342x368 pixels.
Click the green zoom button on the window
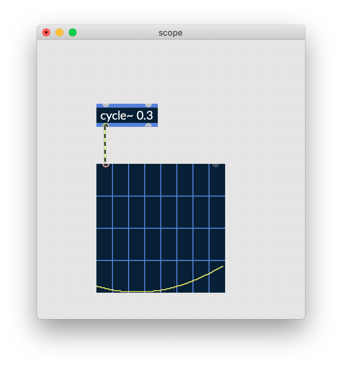point(72,32)
